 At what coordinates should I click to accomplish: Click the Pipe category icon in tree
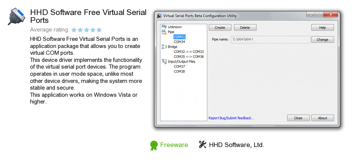click(164, 32)
